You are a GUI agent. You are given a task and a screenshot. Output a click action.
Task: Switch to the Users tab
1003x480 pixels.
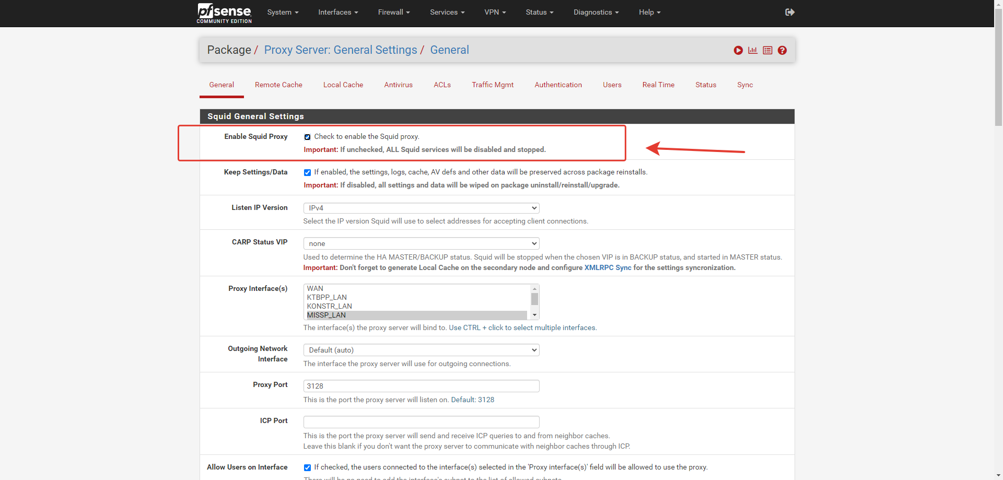click(x=612, y=85)
